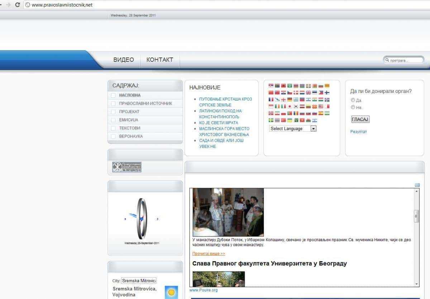430x299 pixels.
Task: Choose the United Kingdom flag
Action: pos(309,92)
